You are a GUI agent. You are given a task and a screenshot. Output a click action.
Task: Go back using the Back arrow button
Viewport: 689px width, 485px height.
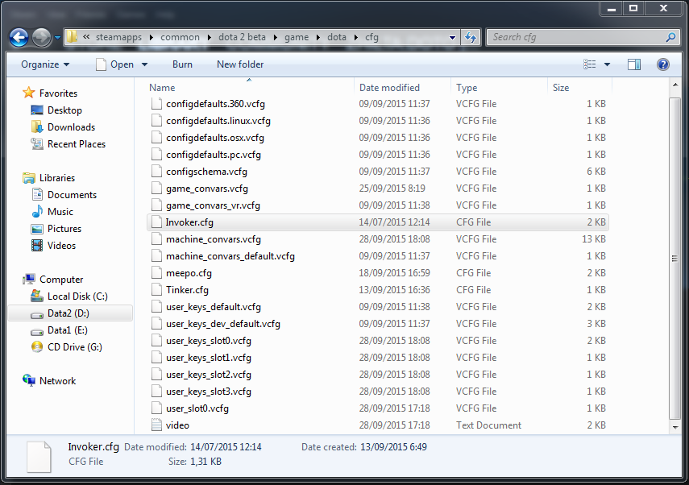pyautogui.click(x=19, y=37)
